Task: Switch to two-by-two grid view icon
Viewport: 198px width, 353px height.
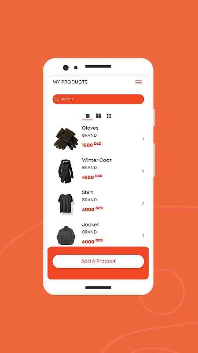Action: [x=98, y=116]
